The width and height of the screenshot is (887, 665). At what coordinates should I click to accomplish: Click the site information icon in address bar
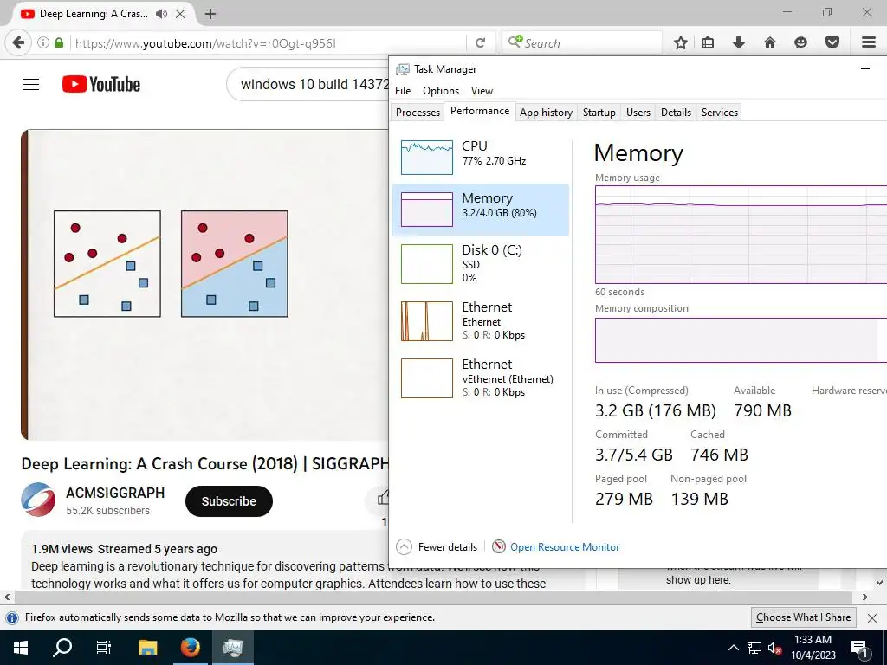[43, 42]
